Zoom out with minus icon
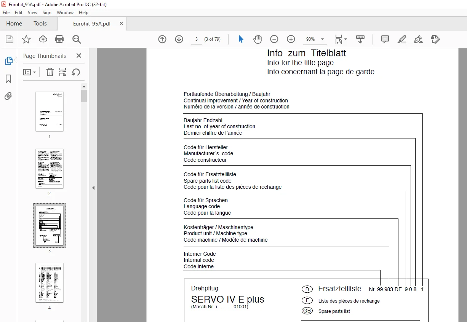This screenshot has height=322, width=467. point(274,39)
